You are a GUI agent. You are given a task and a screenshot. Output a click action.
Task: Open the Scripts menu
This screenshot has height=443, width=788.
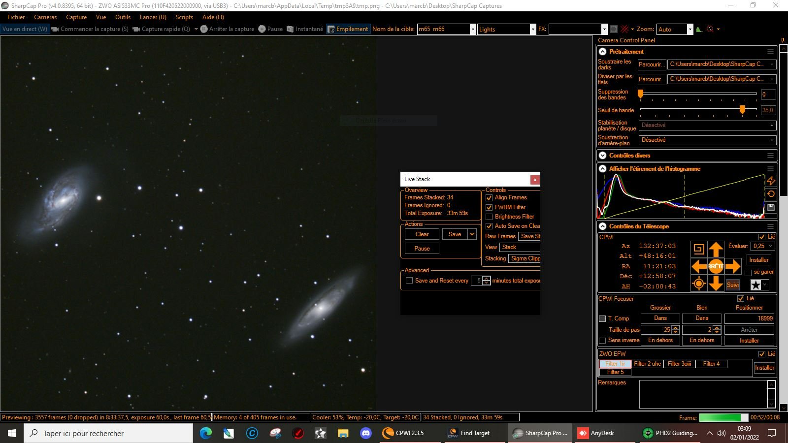(184, 17)
